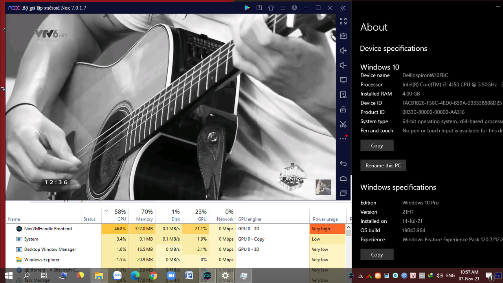Sort processes by Memory column
Viewport: 503px width, 283px height.
point(141,215)
